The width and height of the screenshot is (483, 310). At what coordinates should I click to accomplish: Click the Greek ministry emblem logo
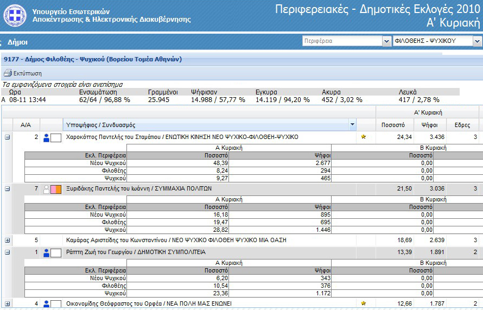coord(15,15)
